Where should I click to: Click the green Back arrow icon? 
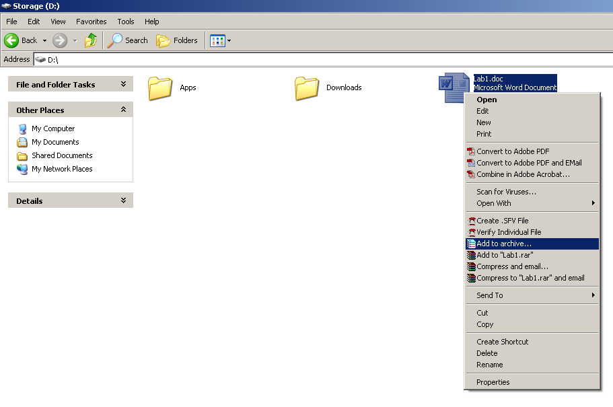tap(11, 40)
